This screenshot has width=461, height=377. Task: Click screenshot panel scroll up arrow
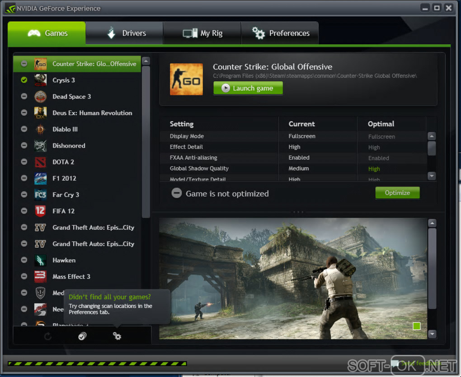[x=432, y=223]
